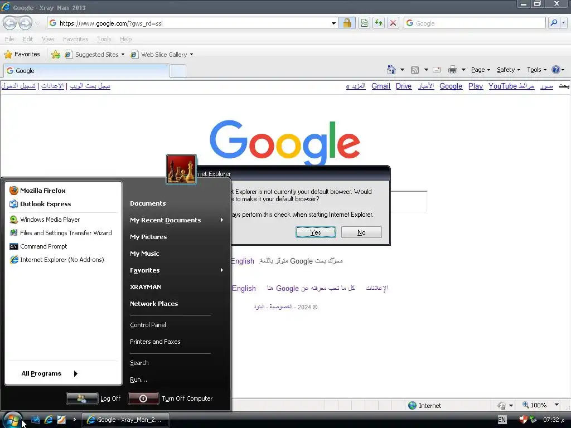The width and height of the screenshot is (571, 428).
Task: Click the RSS feeds icon
Action: pyautogui.click(x=415, y=70)
